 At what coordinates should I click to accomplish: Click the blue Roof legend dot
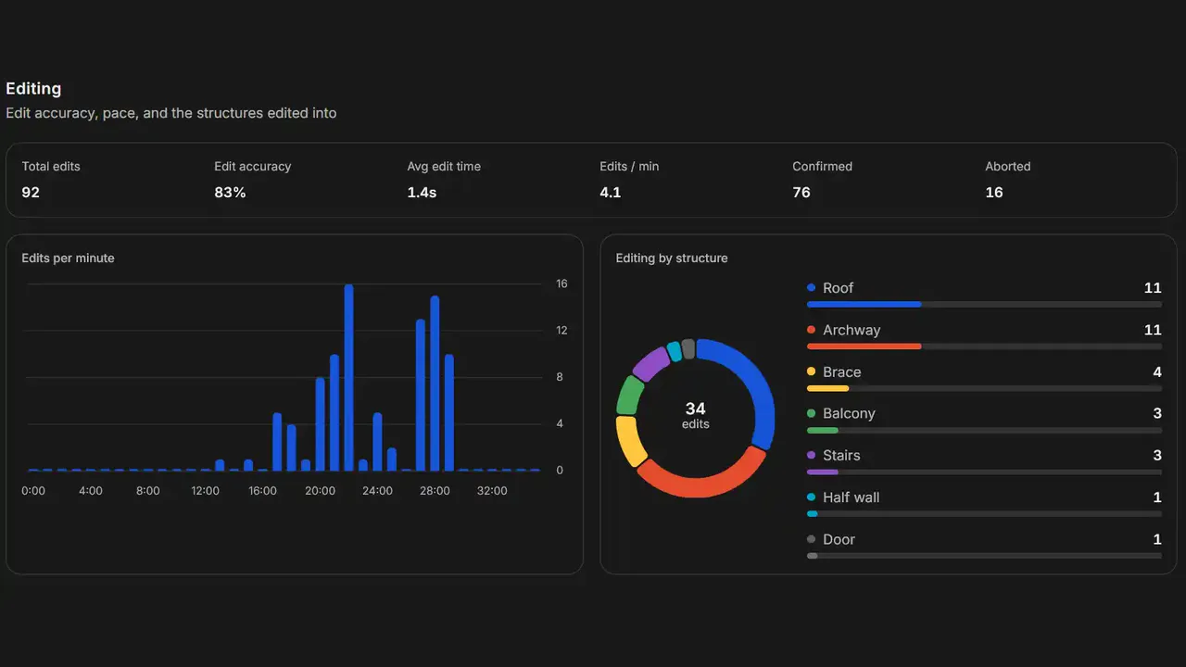[812, 288]
